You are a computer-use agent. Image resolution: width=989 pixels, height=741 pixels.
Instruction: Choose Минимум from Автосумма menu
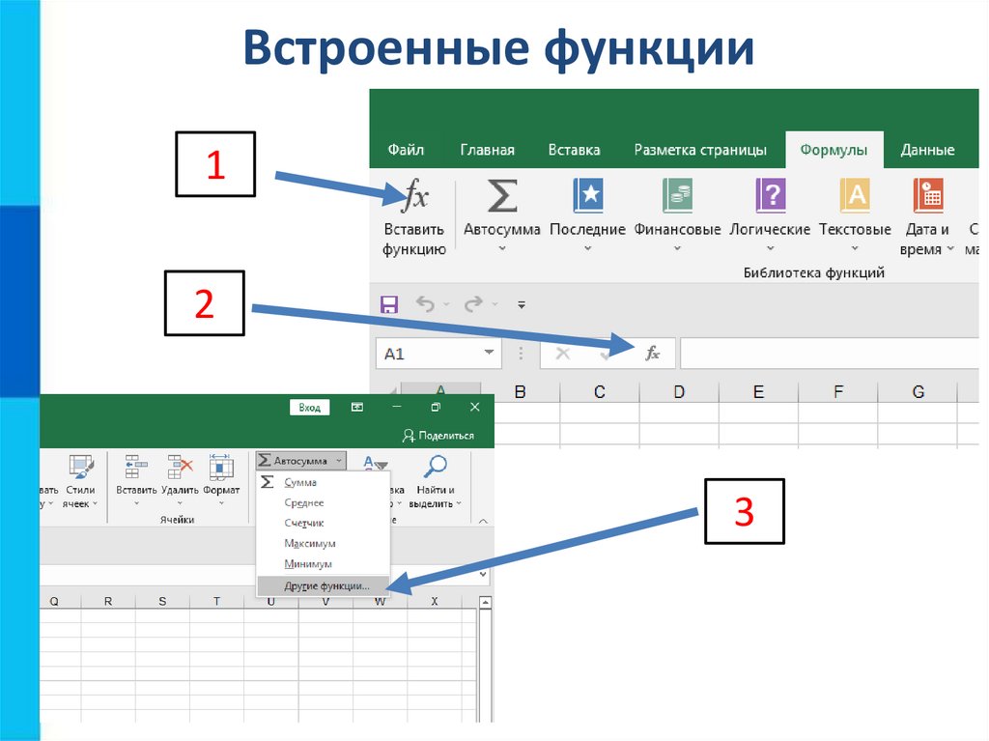point(323,563)
